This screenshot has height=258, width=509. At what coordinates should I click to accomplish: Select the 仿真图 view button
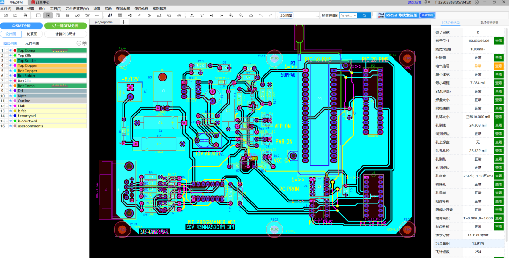pos(32,34)
